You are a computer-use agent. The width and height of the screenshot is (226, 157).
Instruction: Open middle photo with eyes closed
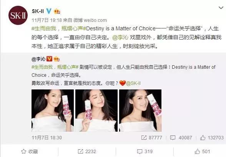[x=96, y=111]
